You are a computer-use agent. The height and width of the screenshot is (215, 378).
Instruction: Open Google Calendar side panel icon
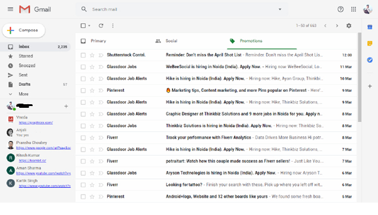click(x=370, y=27)
